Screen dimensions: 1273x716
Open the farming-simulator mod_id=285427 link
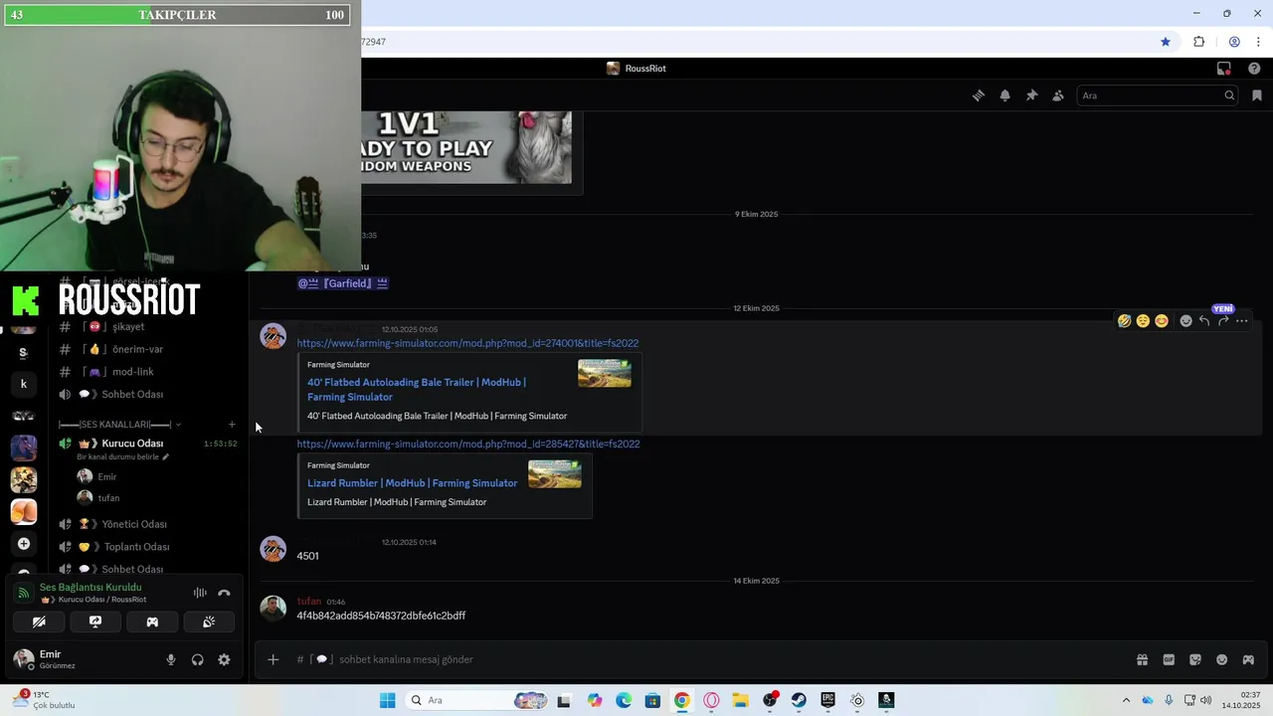click(x=467, y=444)
